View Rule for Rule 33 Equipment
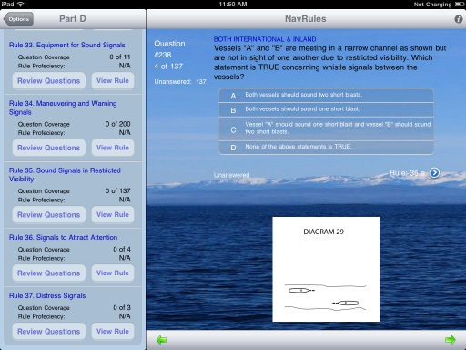This screenshot has height=350, width=466. coord(113,81)
